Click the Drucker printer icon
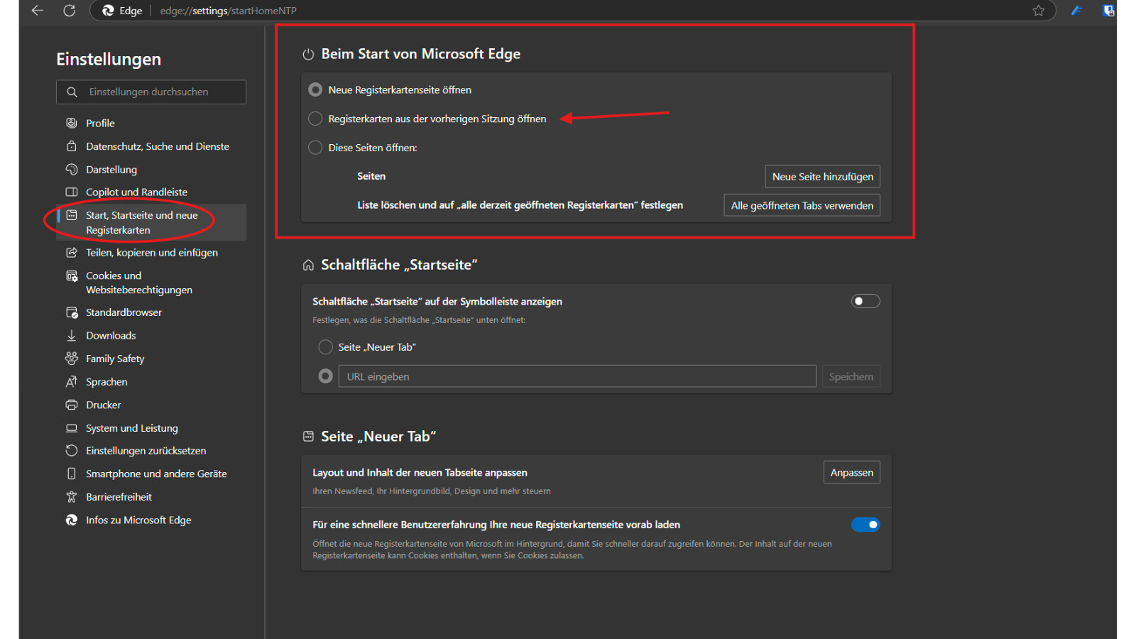This screenshot has width=1136, height=639. point(72,405)
